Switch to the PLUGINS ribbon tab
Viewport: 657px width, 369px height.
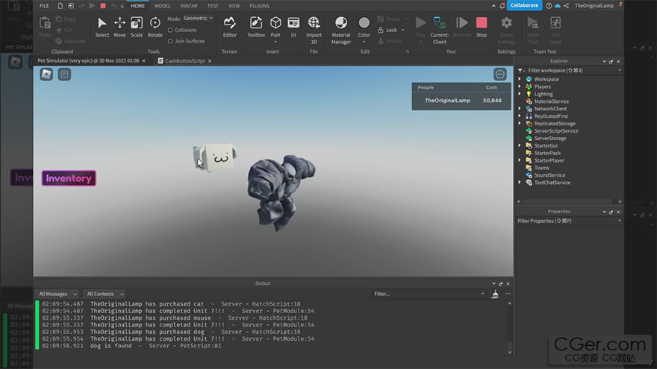259,6
